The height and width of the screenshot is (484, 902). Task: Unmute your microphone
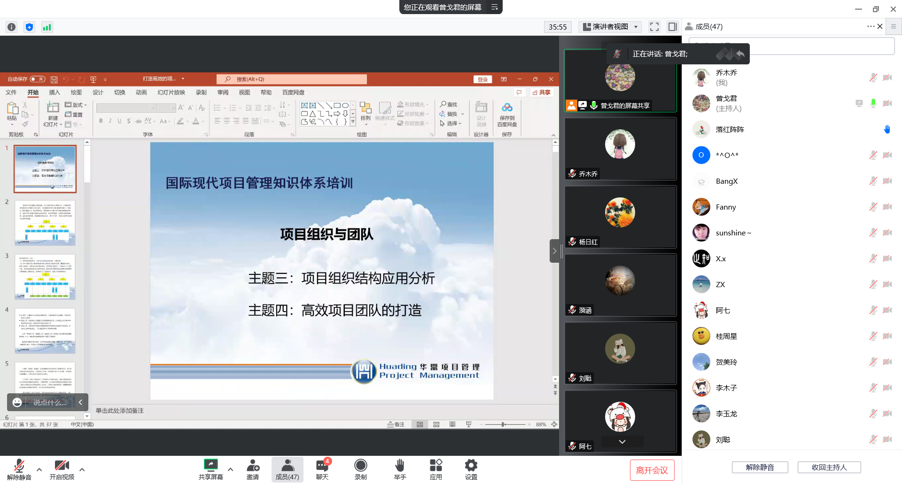[x=19, y=469]
